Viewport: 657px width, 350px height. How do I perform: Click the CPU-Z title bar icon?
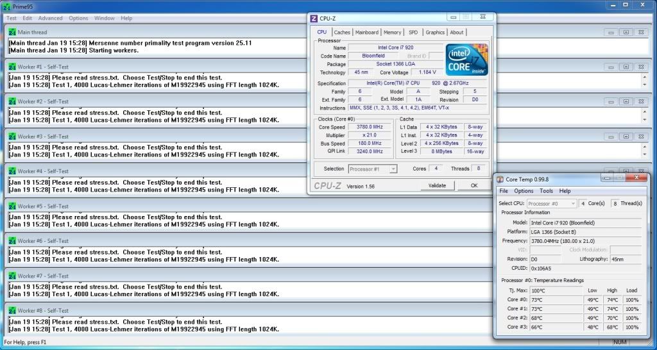(x=314, y=19)
